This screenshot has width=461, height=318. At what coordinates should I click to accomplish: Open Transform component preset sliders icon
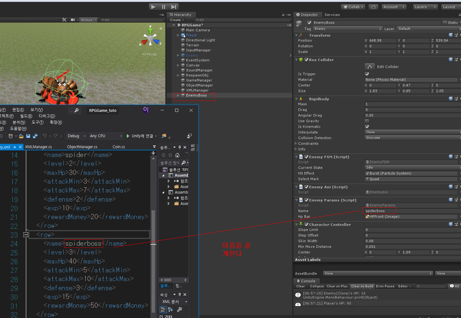456,35
